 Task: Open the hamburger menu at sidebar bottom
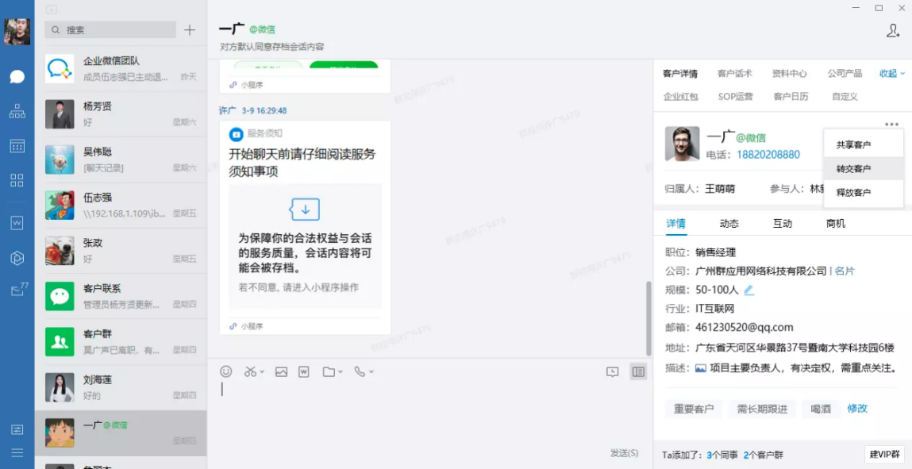tap(17, 452)
